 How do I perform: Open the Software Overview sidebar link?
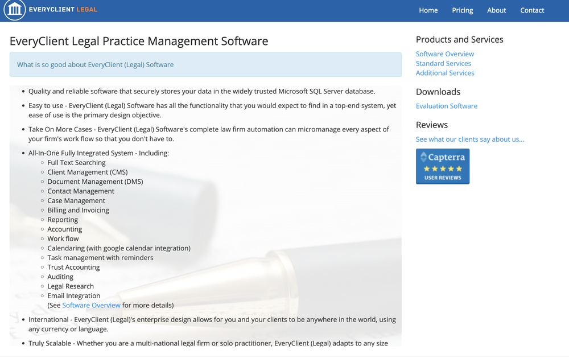point(444,54)
